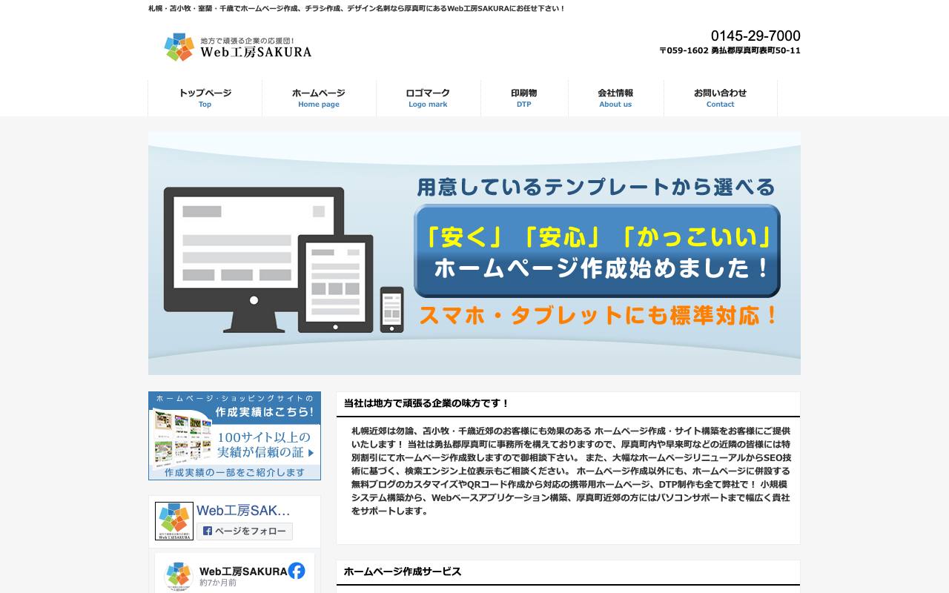The height and width of the screenshot is (593, 949).
Task: Click heading ホームページ作成サービス
Action: coord(403,572)
